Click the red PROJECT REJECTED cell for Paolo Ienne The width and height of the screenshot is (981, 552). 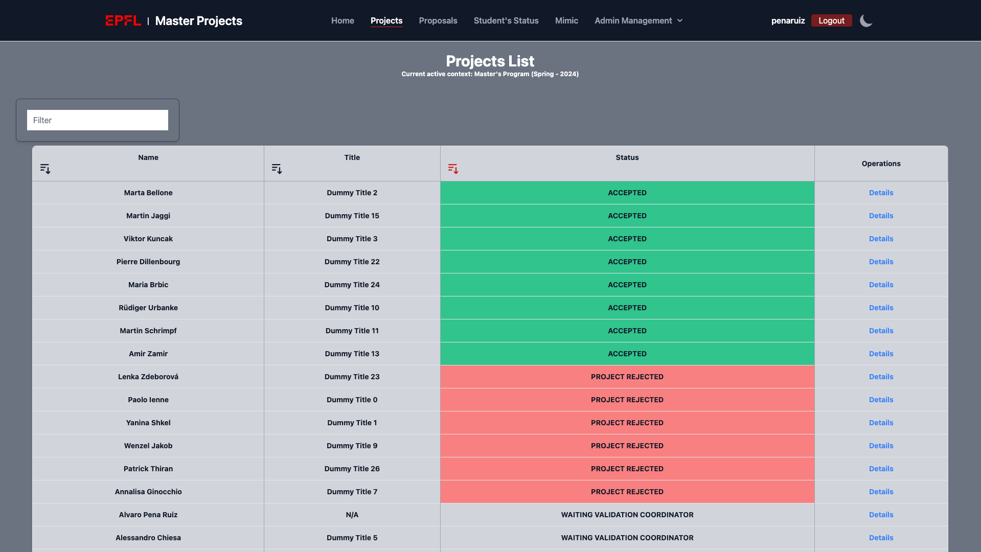(x=627, y=400)
